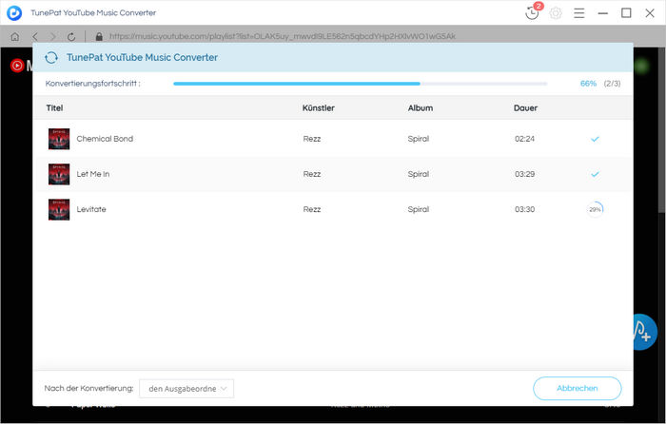Select the 'Let Me In' title text

click(x=93, y=174)
